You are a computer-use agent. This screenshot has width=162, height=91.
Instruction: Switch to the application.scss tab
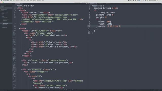(x=100, y=4)
